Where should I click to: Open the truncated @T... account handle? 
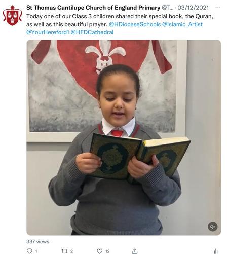coord(168,8)
